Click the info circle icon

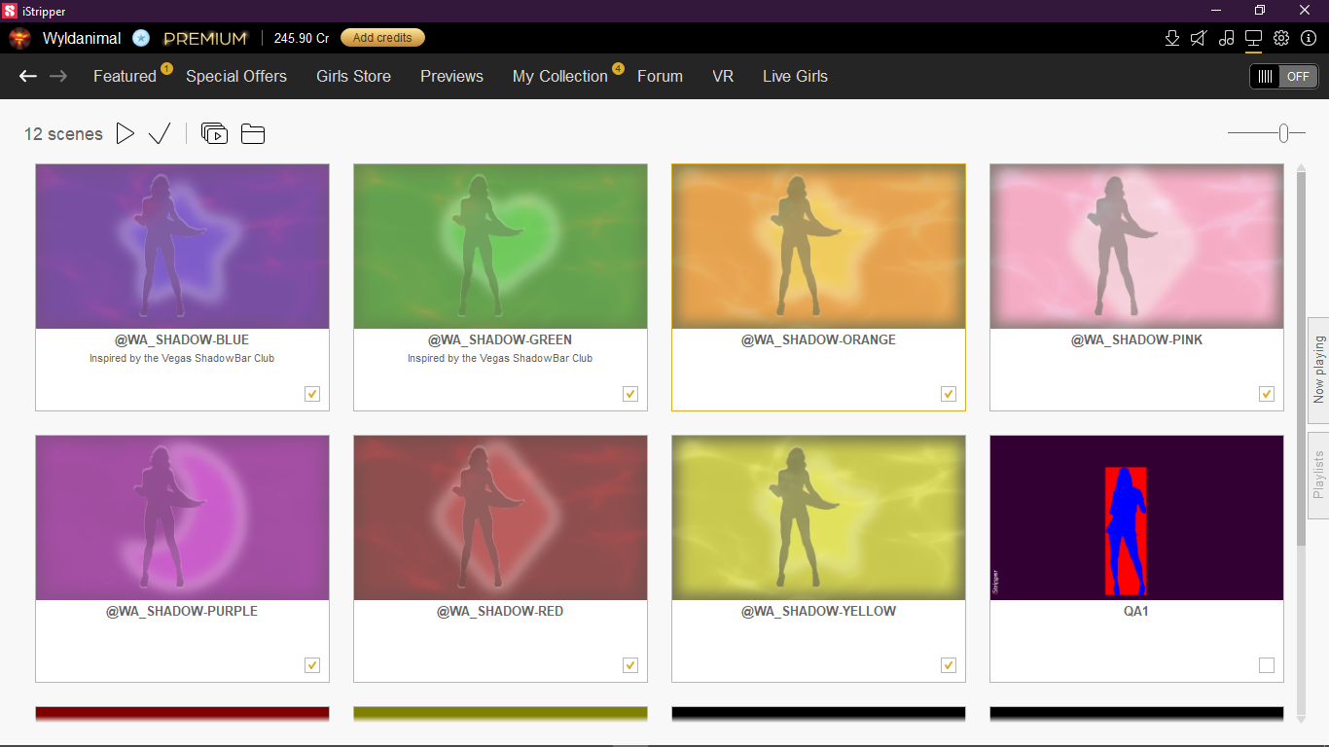pos(1309,38)
